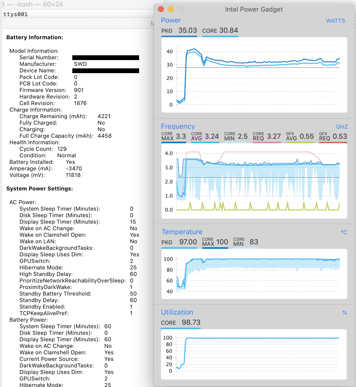Close the Intel Power Gadget window
Image resolution: width=356 pixels, height=387 pixels.
pos(161,9)
